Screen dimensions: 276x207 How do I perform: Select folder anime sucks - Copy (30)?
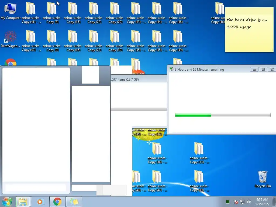pyautogui.click(x=115, y=41)
